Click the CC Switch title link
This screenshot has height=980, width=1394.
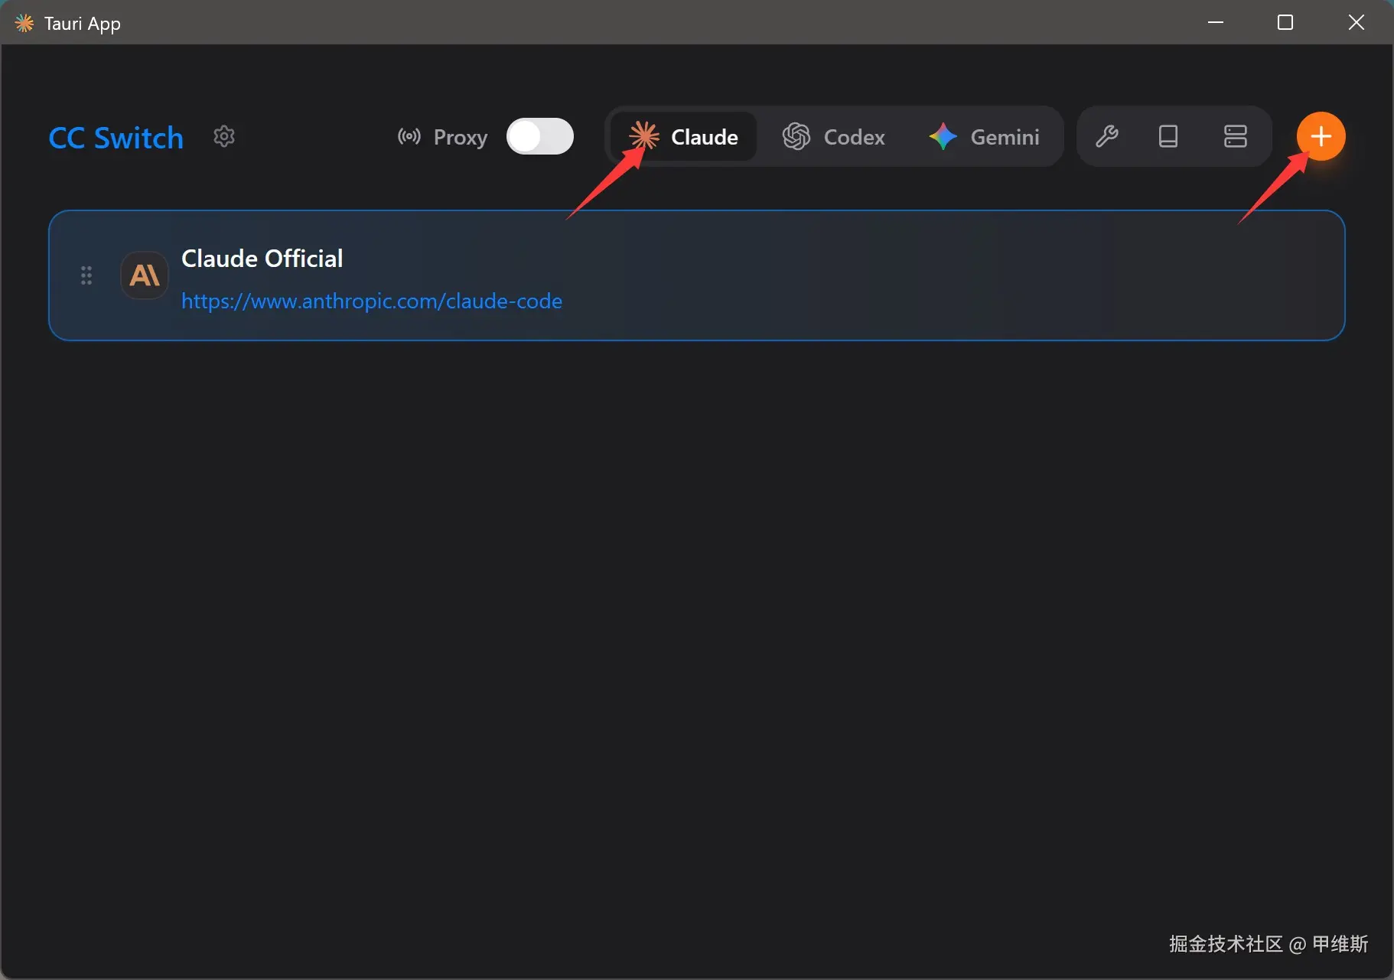coord(116,138)
